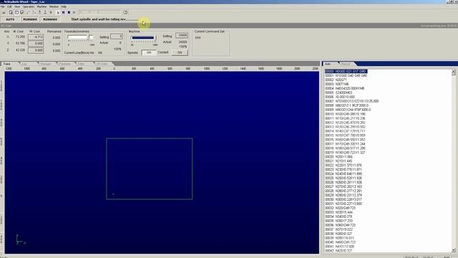Switch to the Parameter tab
Screen dimensions: 458x258
[65, 64]
